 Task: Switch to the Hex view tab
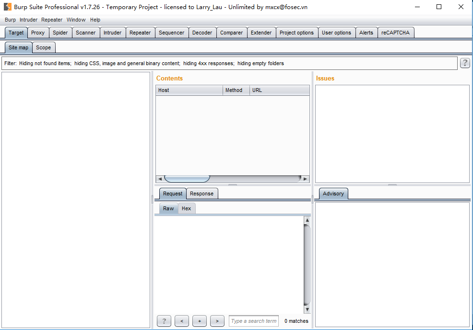coord(187,208)
